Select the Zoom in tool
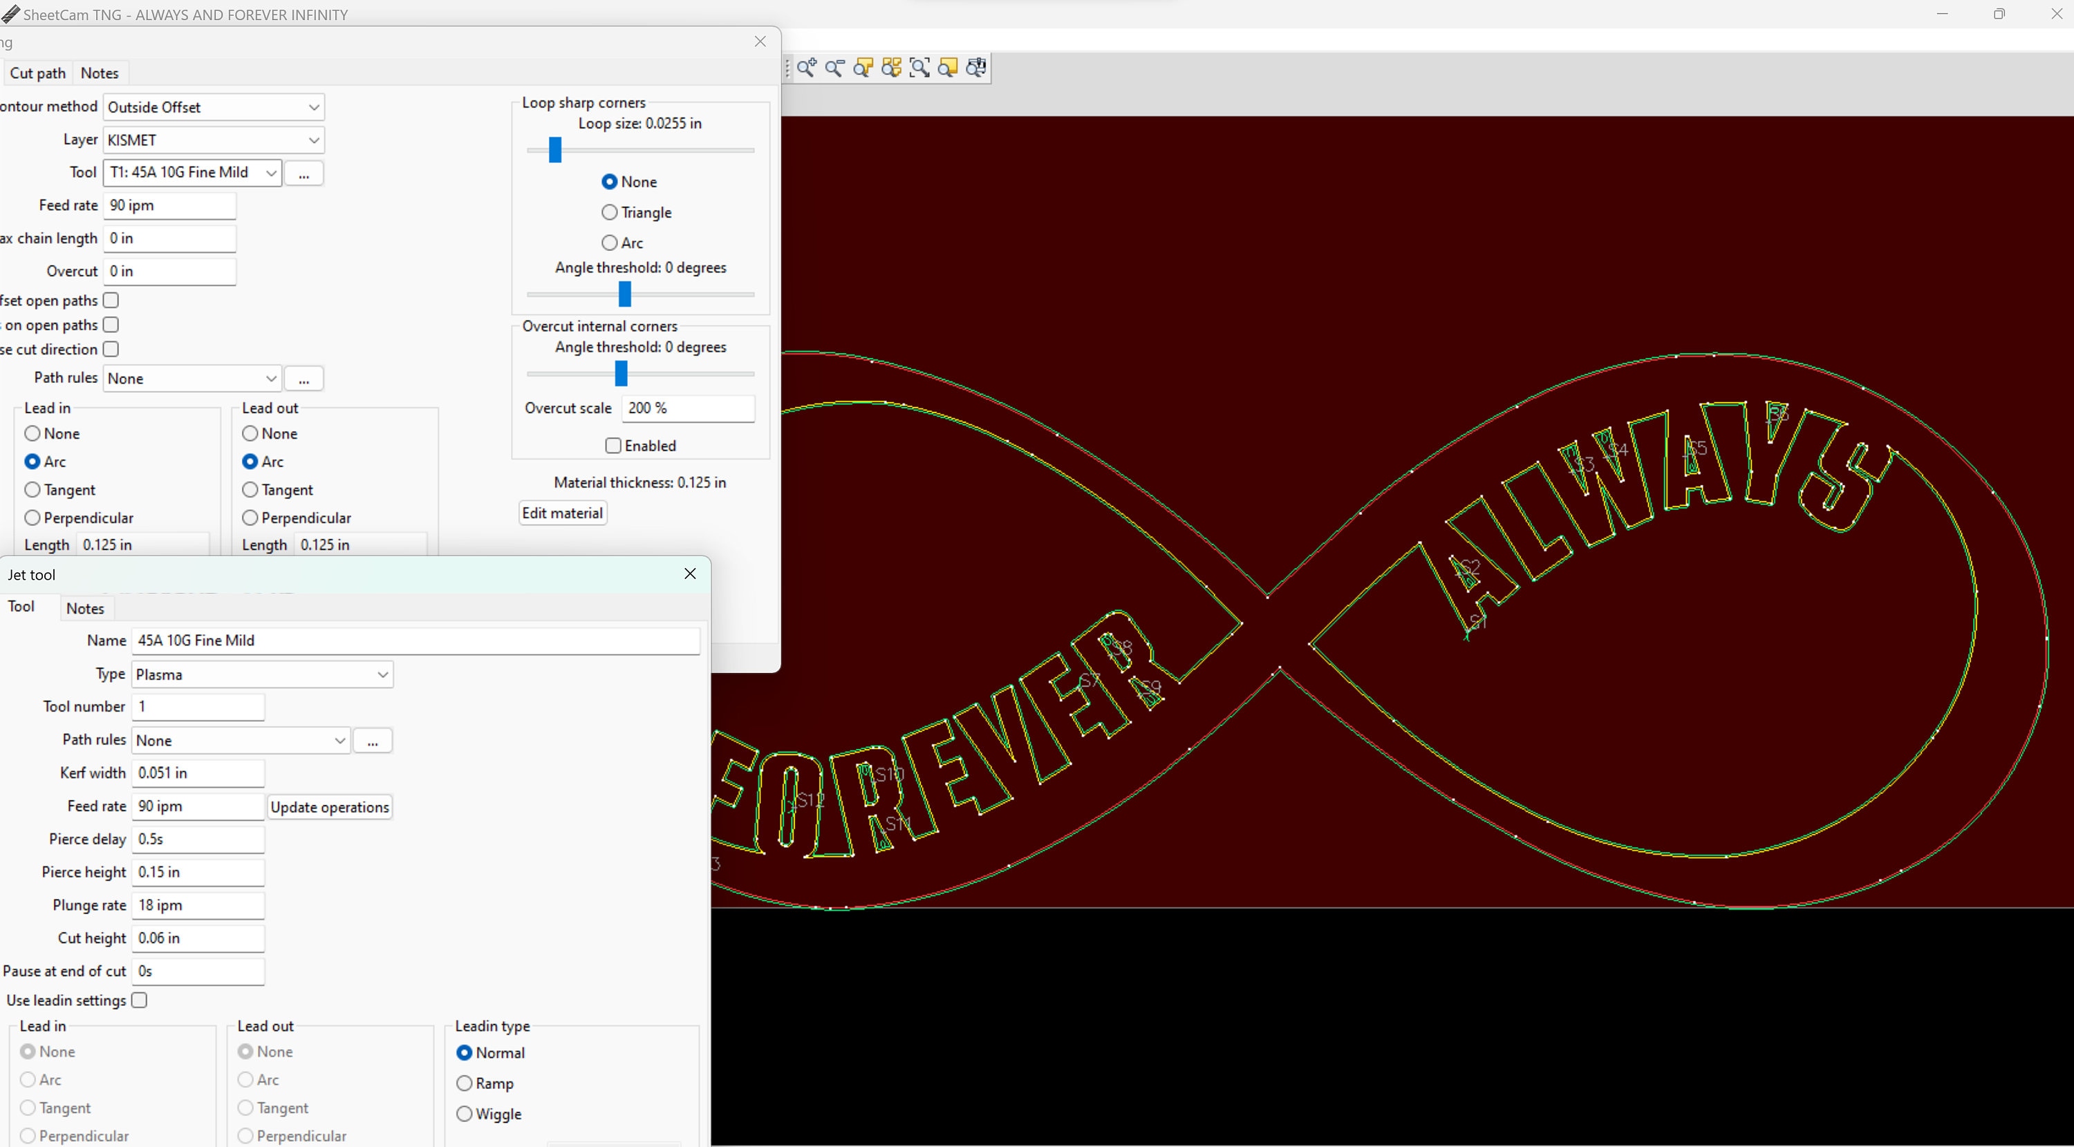The image size is (2074, 1147). [806, 68]
